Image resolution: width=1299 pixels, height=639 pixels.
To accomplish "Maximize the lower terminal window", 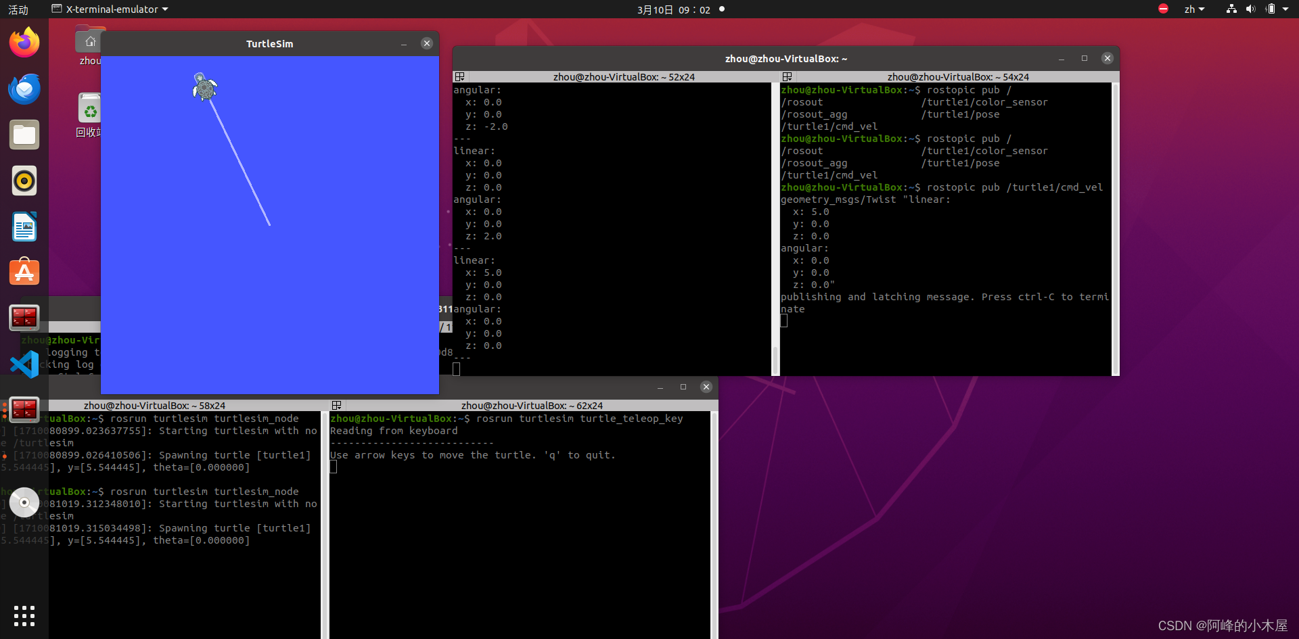I will tap(683, 387).
